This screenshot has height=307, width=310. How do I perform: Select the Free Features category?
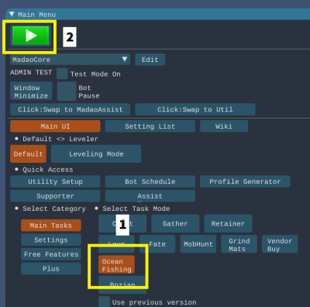51,254
